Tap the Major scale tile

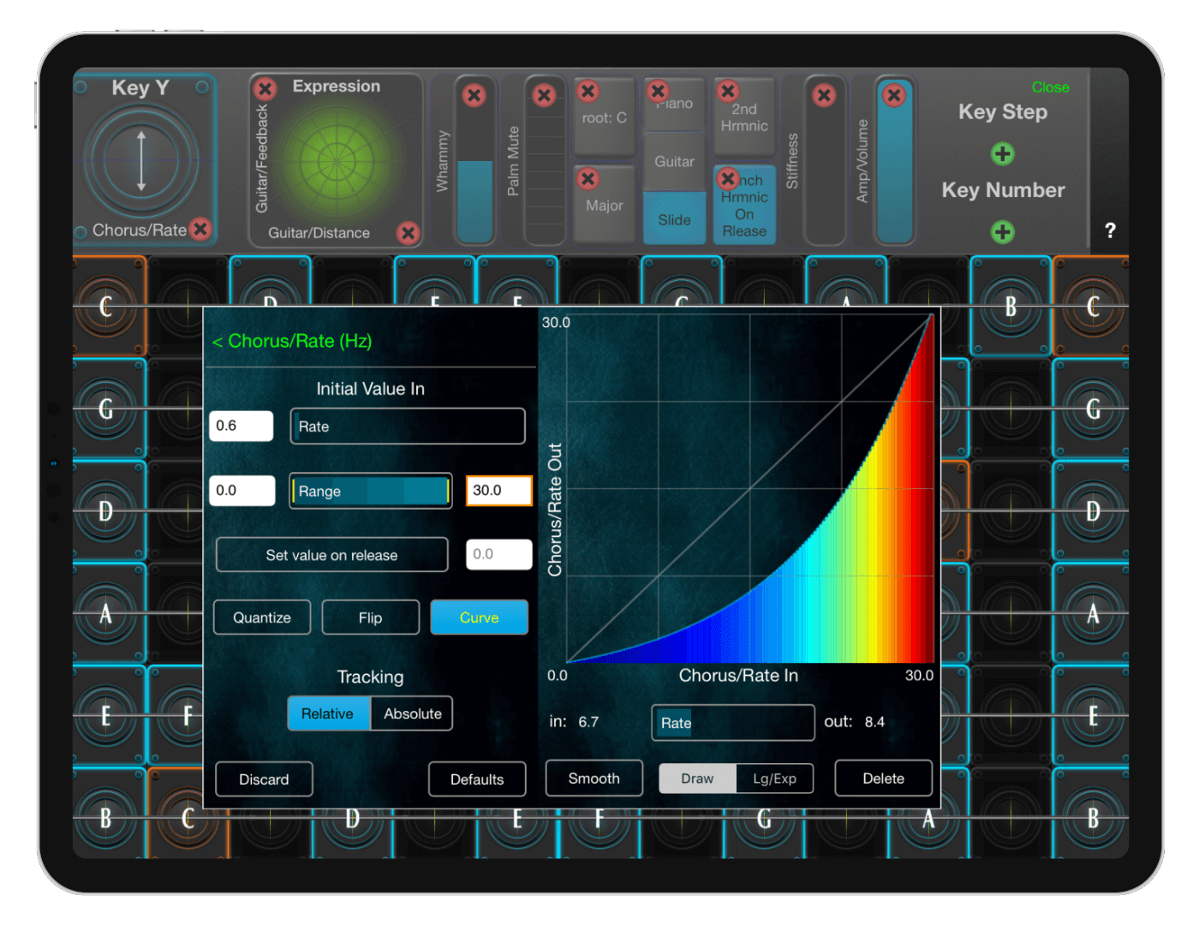[x=604, y=206]
